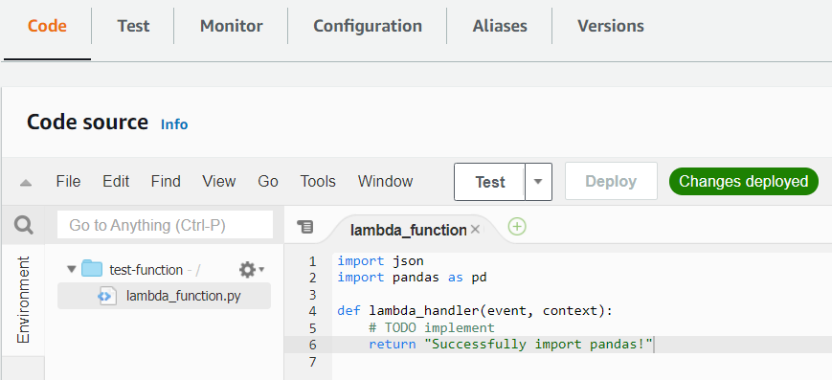This screenshot has height=380, width=832.
Task: Focus the Go to Anything search field
Action: pyautogui.click(x=165, y=225)
